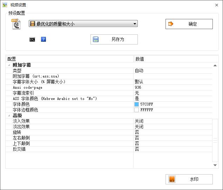Select the 淡入效果 setting row
The image size is (223, 190).
(109, 121)
